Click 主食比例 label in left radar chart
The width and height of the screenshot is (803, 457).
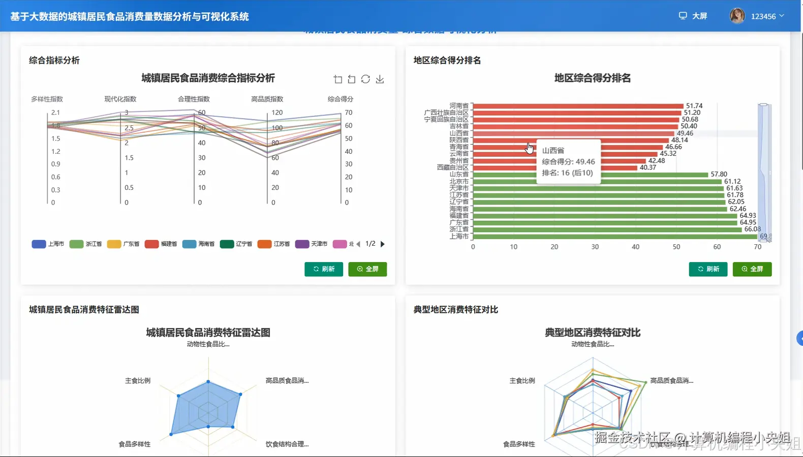[138, 381]
